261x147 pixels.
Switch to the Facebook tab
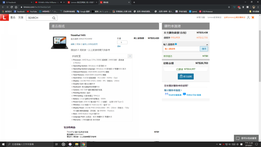(x=17, y=2)
